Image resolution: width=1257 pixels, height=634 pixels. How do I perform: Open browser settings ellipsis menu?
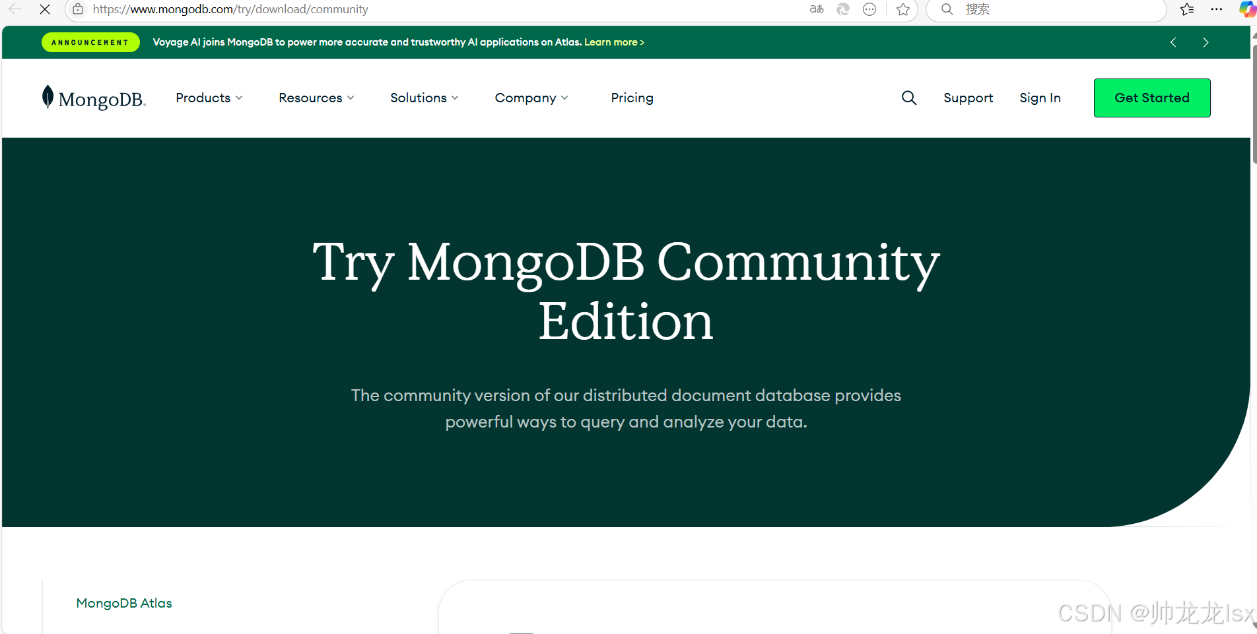click(1217, 9)
